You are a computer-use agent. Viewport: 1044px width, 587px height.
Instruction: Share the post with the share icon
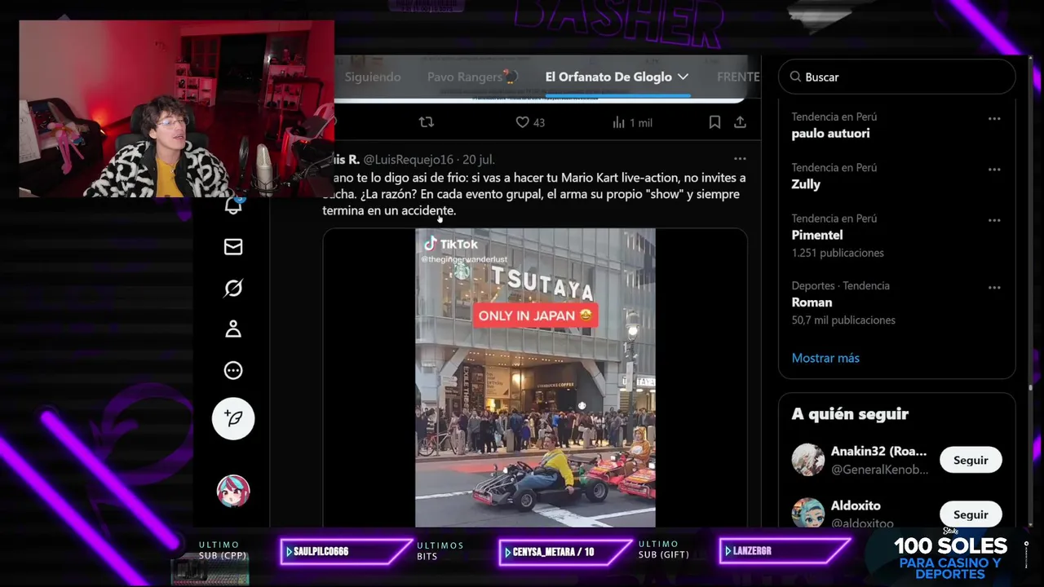coord(740,122)
